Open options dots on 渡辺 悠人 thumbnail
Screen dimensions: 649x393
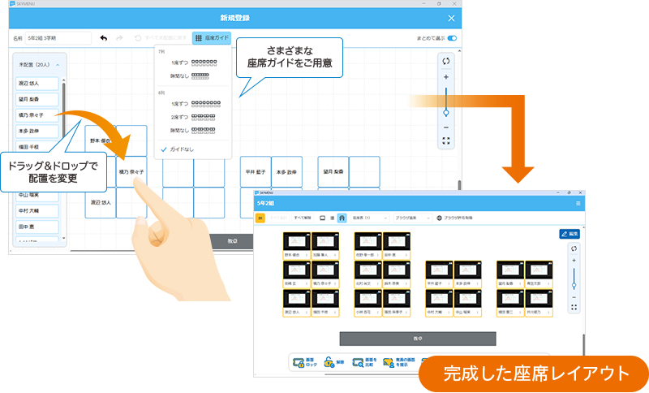307,313
